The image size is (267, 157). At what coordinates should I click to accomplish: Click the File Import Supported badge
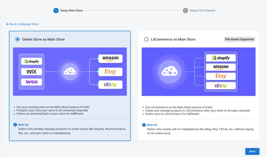(239, 39)
